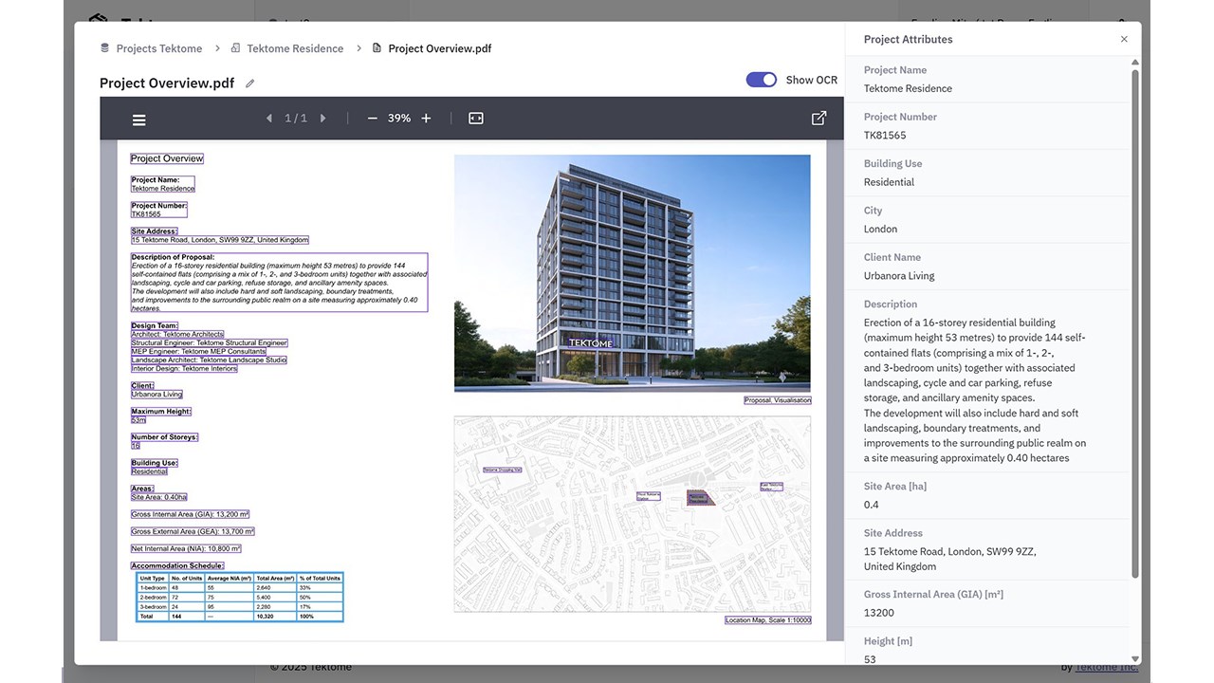Click the attributes panel scrollbar thumb
The width and height of the screenshot is (1214, 683).
(x=1135, y=323)
